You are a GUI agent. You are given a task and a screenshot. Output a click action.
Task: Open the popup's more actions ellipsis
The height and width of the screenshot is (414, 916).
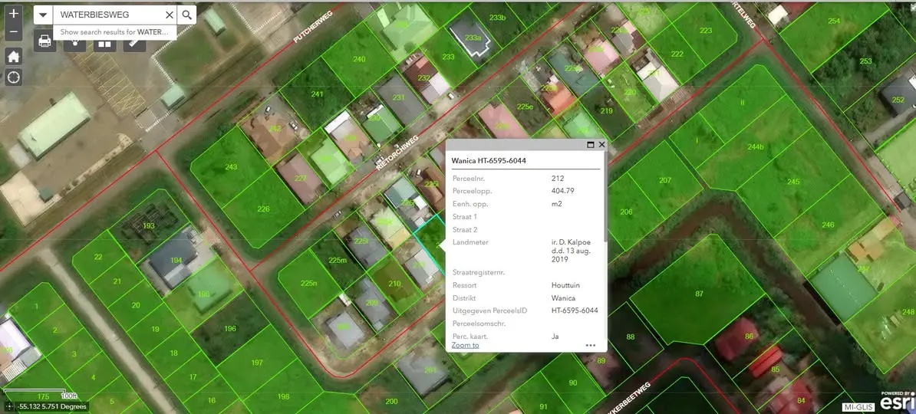(x=591, y=345)
